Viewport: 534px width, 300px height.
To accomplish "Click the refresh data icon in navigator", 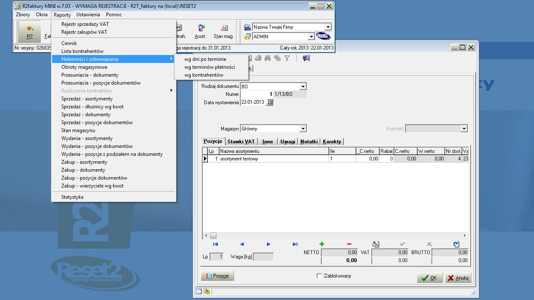I will [x=456, y=244].
